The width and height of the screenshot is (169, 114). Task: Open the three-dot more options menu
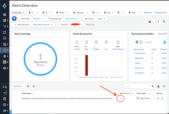pos(158,22)
